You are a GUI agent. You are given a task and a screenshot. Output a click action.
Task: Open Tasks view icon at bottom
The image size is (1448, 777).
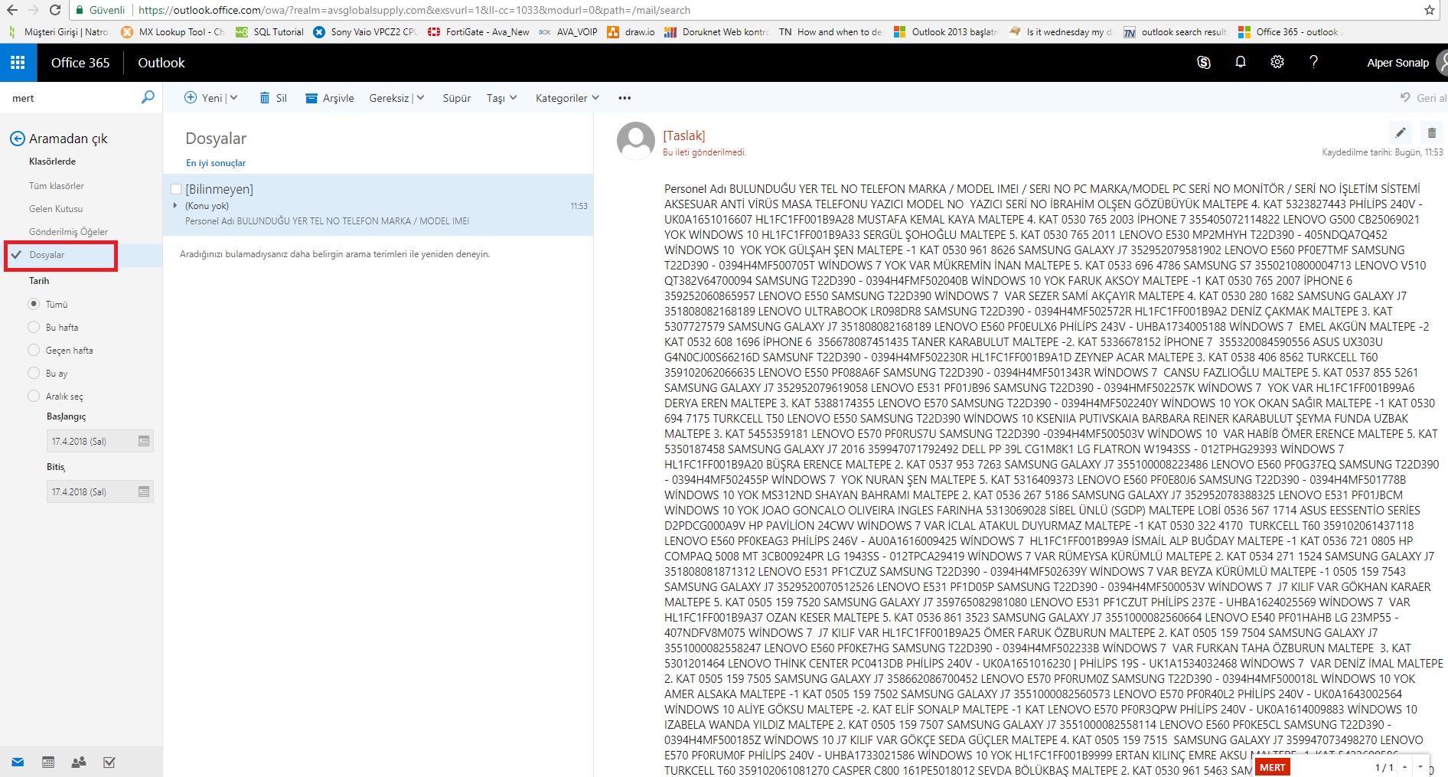click(109, 762)
